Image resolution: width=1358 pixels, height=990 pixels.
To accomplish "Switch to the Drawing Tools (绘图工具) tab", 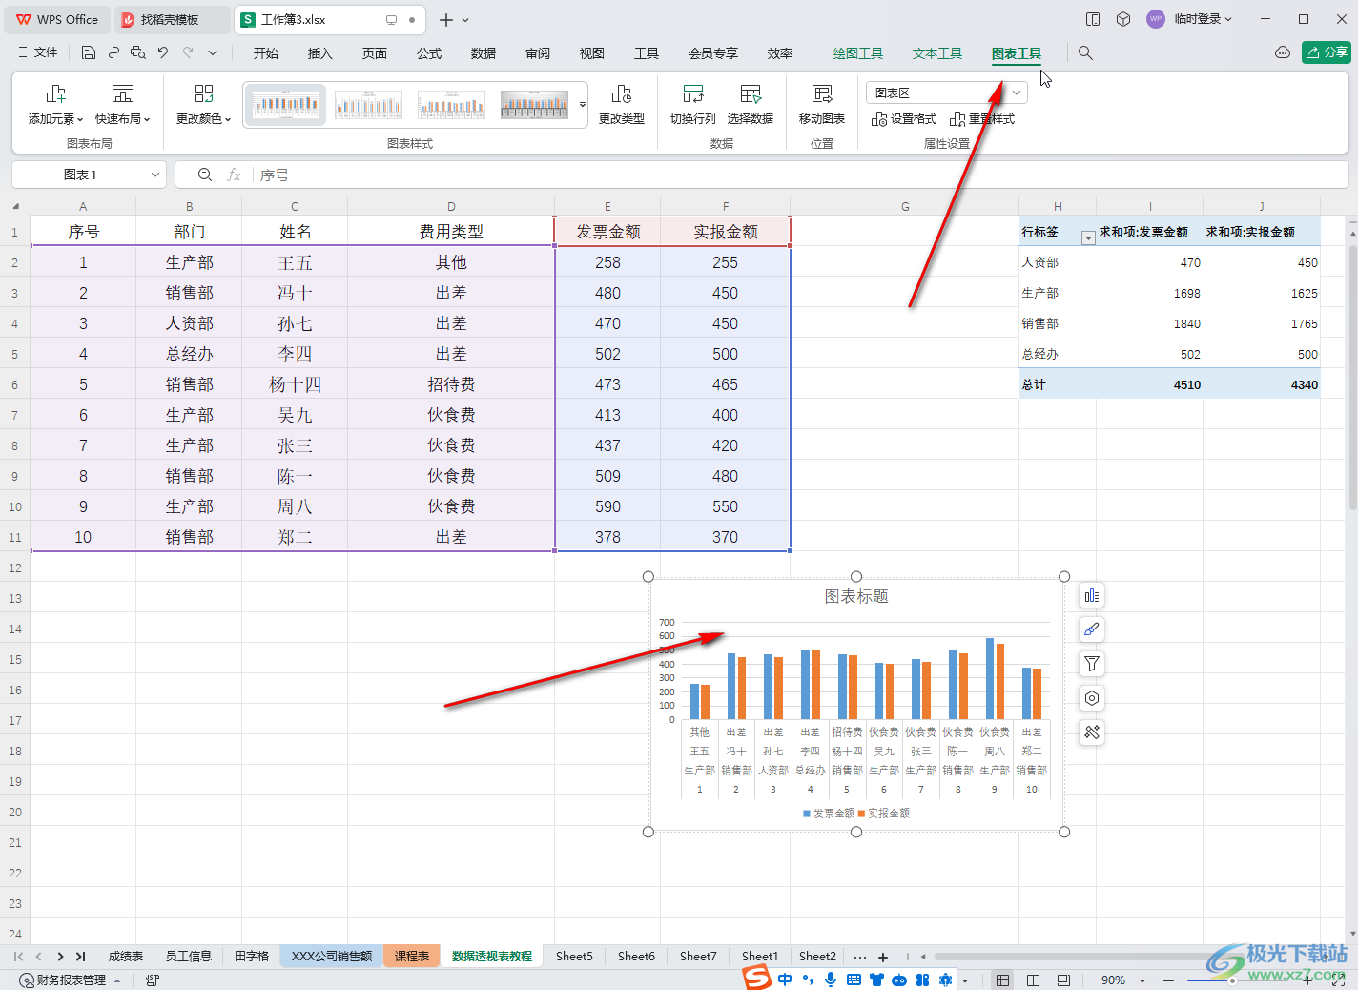I will point(858,53).
